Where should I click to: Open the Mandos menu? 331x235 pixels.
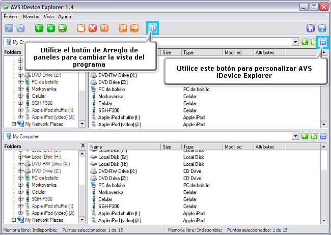tap(31, 16)
